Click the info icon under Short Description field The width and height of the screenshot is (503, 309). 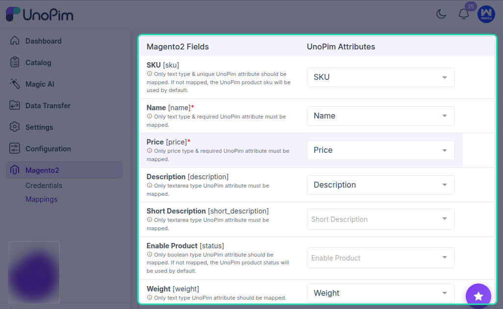(x=150, y=219)
